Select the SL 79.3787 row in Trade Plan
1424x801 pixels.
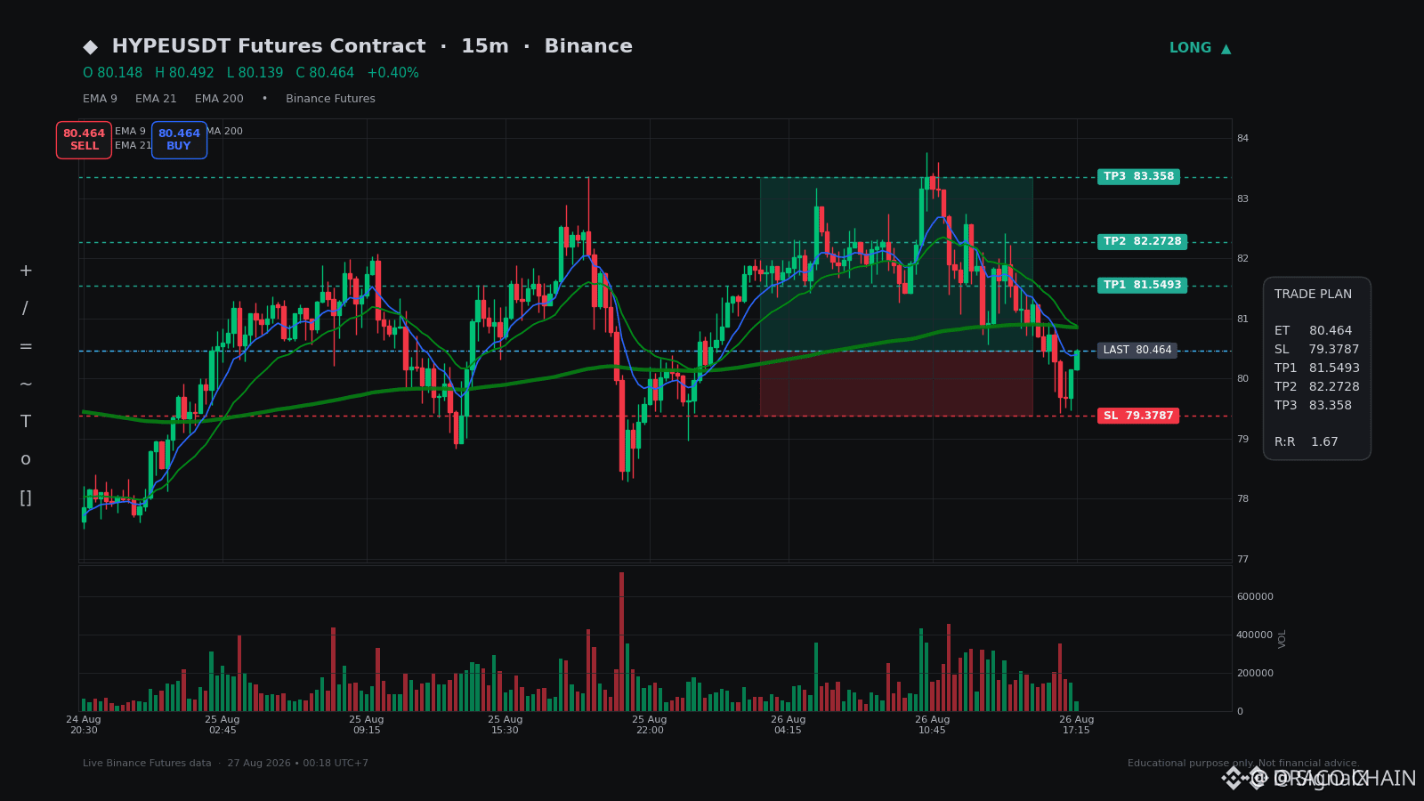pos(1317,349)
